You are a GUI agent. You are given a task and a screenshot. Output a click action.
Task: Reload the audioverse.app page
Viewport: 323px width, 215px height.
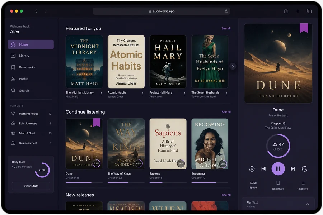pyautogui.click(x=226, y=11)
